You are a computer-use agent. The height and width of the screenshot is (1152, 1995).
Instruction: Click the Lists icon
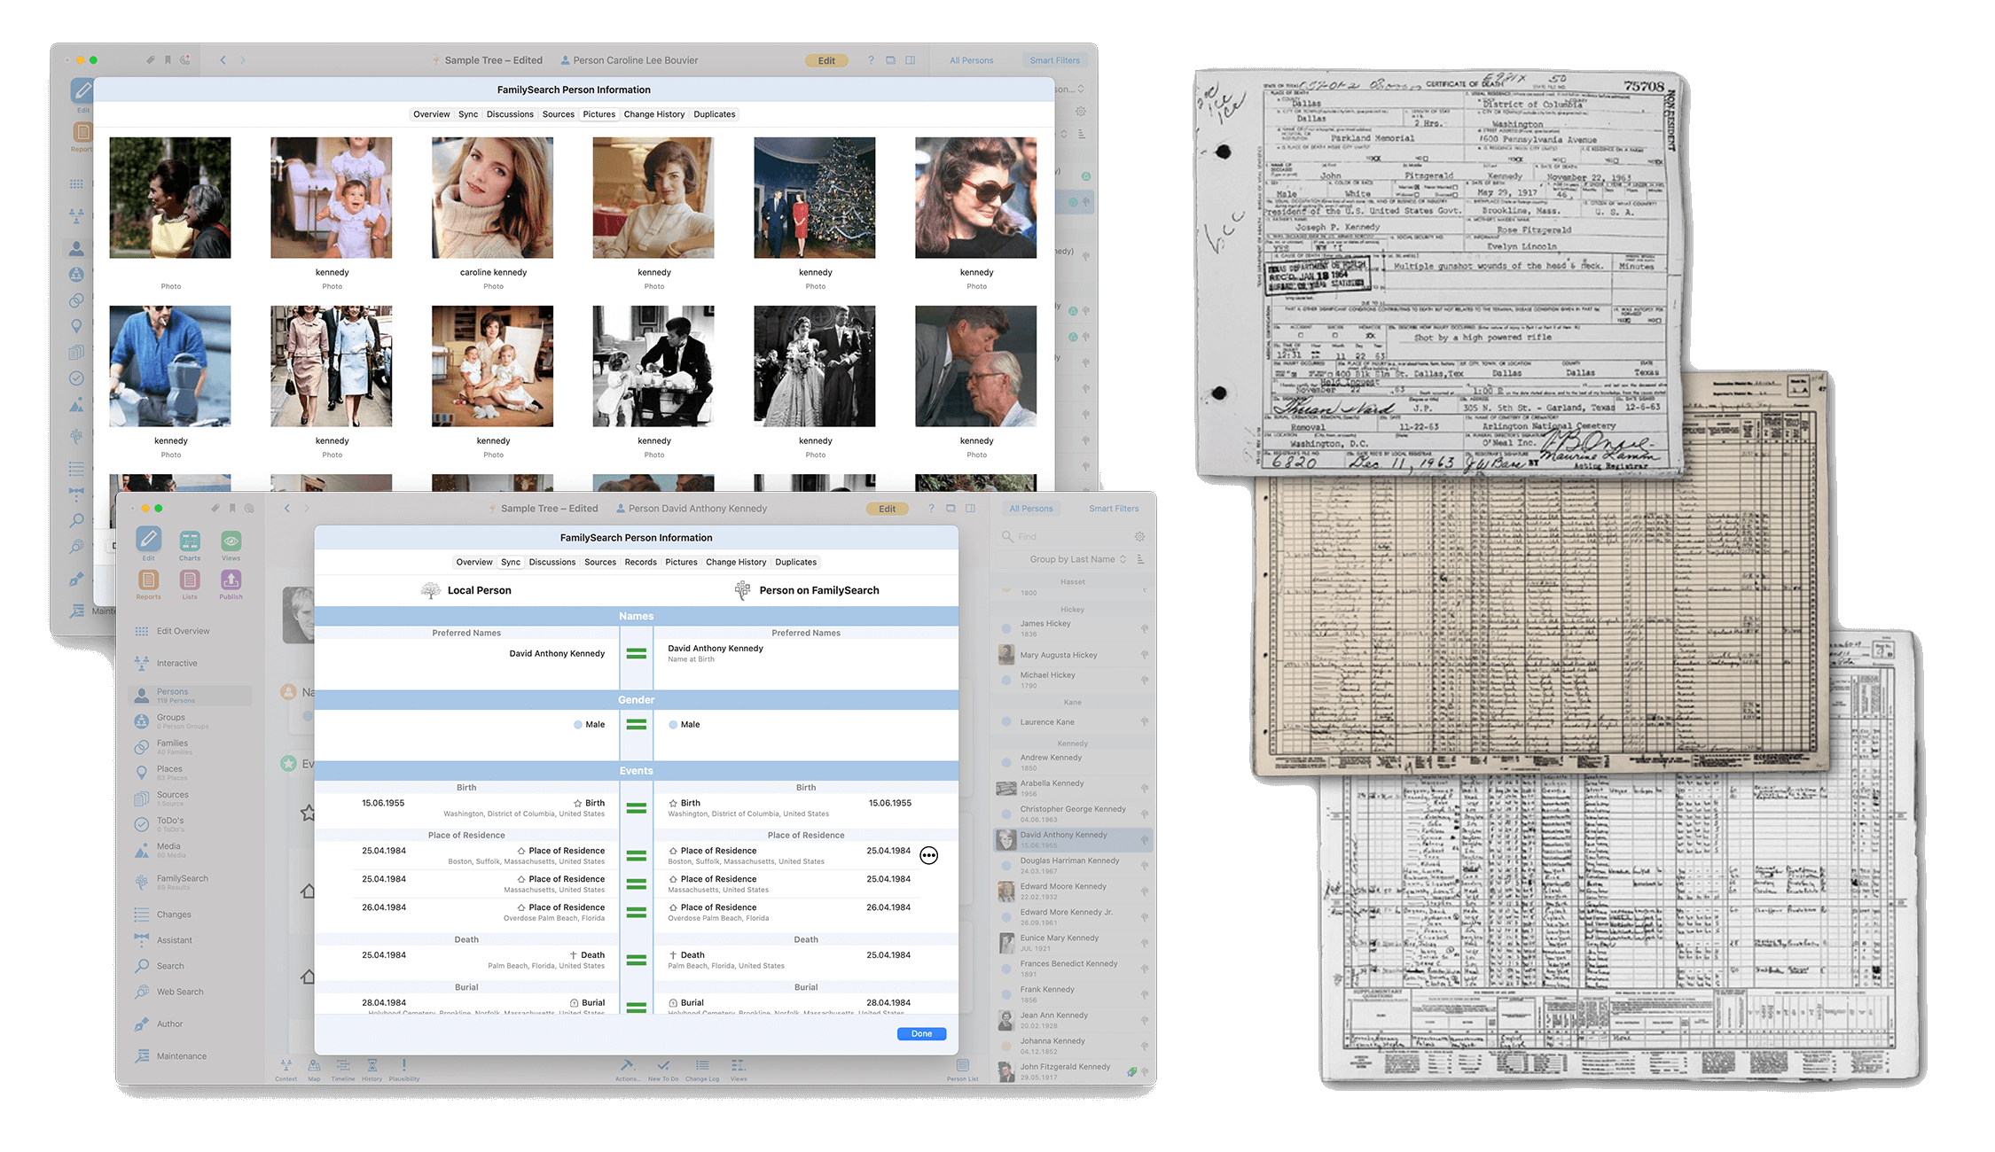pyautogui.click(x=190, y=580)
